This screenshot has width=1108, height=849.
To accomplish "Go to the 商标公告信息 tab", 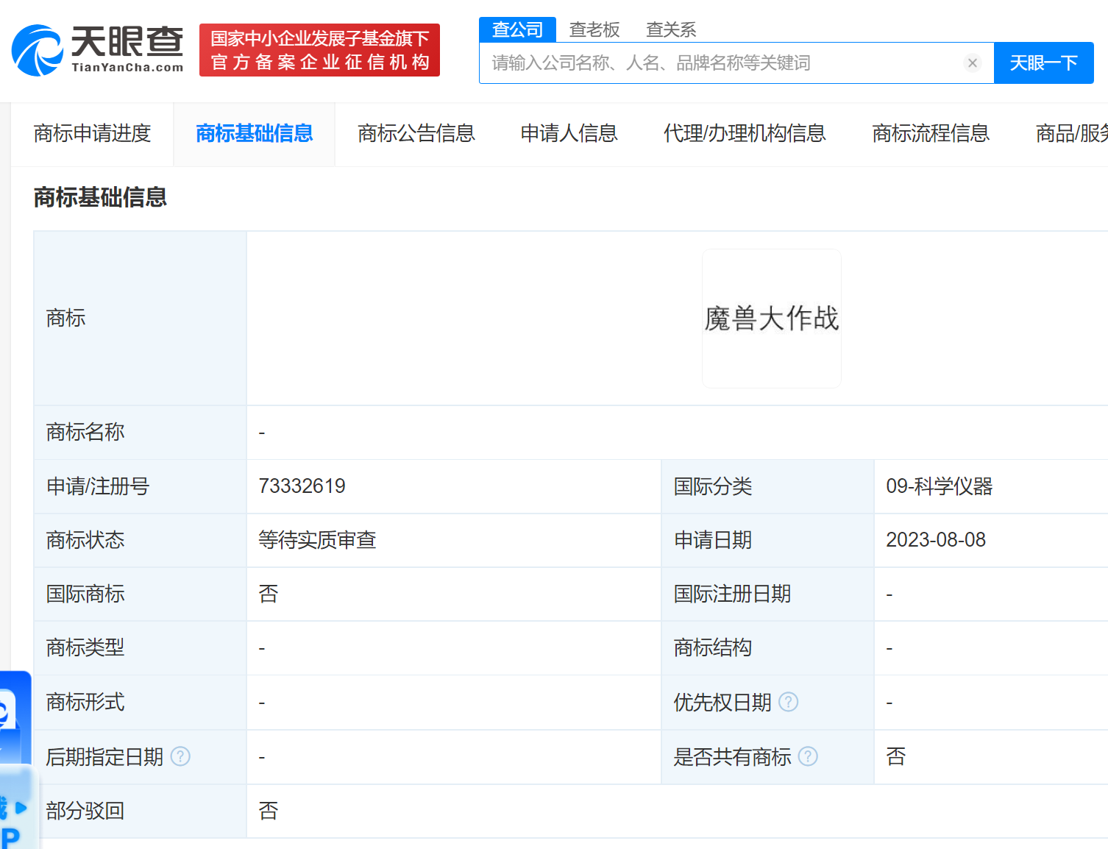I will (416, 134).
